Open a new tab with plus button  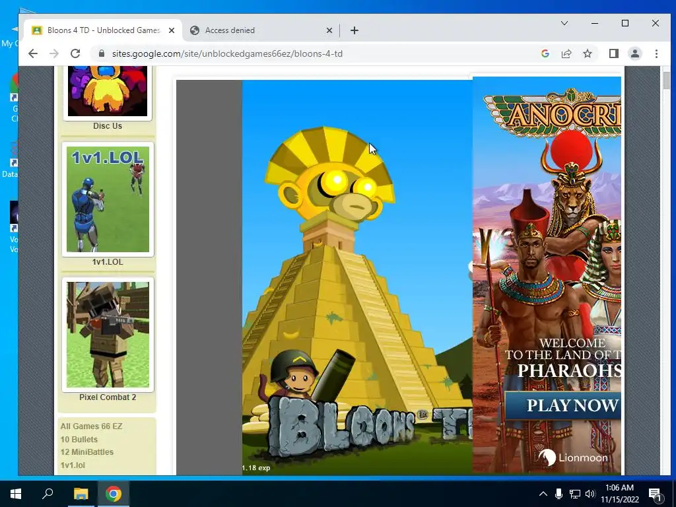click(355, 30)
